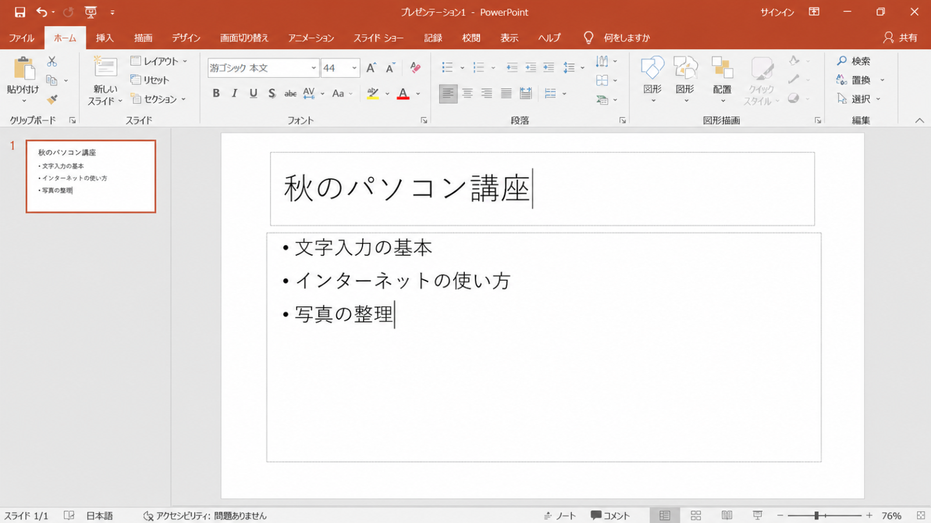Click サインイン to sign in
Screen dimensions: 931x523
click(x=777, y=12)
